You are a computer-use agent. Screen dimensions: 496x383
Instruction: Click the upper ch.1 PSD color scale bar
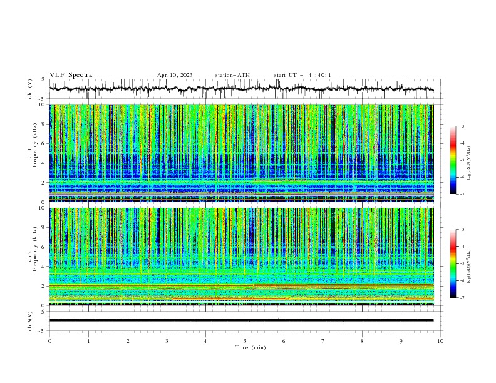(453, 160)
